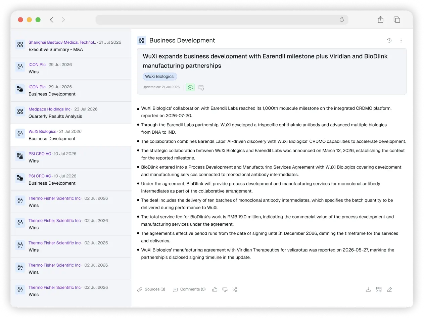The width and height of the screenshot is (424, 318).
Task: Click the browser address bar
Action: [x=222, y=19]
